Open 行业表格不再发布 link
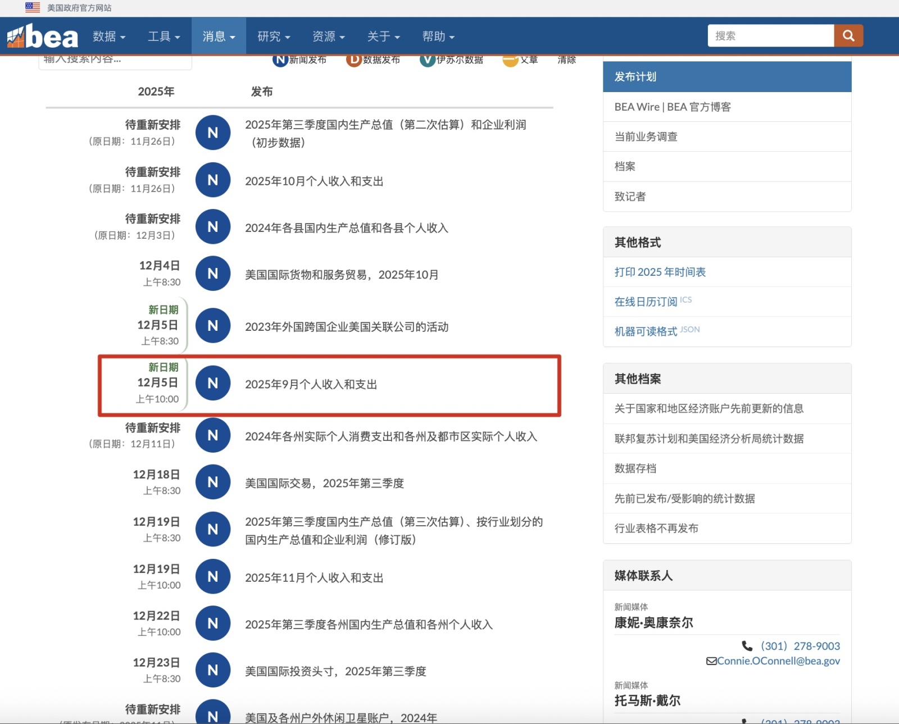The width and height of the screenshot is (899, 724). (656, 528)
